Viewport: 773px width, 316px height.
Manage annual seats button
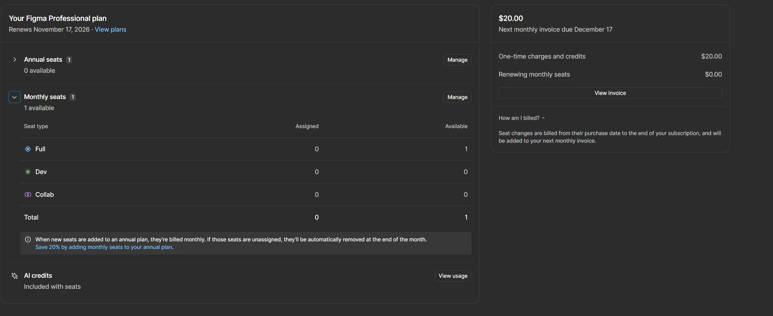[457, 60]
